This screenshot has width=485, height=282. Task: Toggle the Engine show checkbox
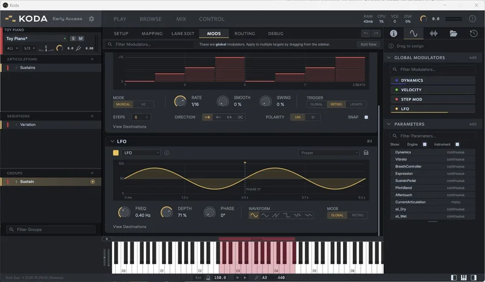point(425,145)
